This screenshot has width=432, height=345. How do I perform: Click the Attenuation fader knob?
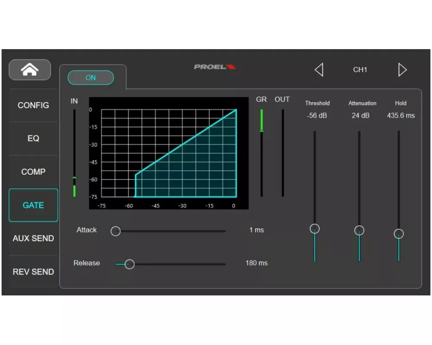(x=359, y=230)
